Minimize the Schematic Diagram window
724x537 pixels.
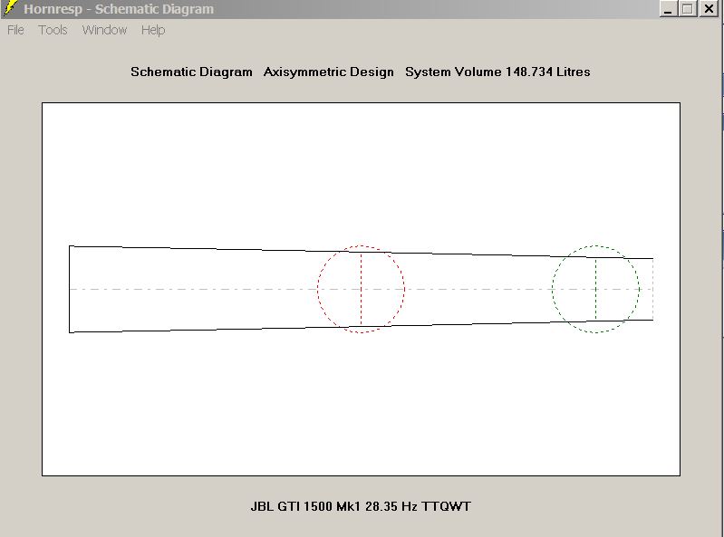tap(668, 9)
